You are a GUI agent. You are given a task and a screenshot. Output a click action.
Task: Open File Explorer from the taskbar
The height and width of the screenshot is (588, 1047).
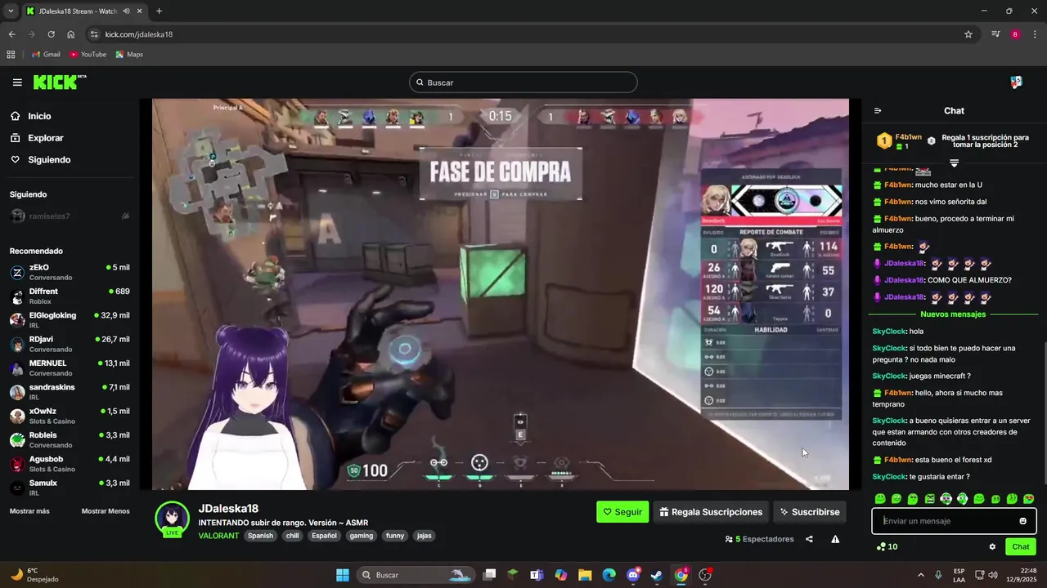pyautogui.click(x=585, y=575)
